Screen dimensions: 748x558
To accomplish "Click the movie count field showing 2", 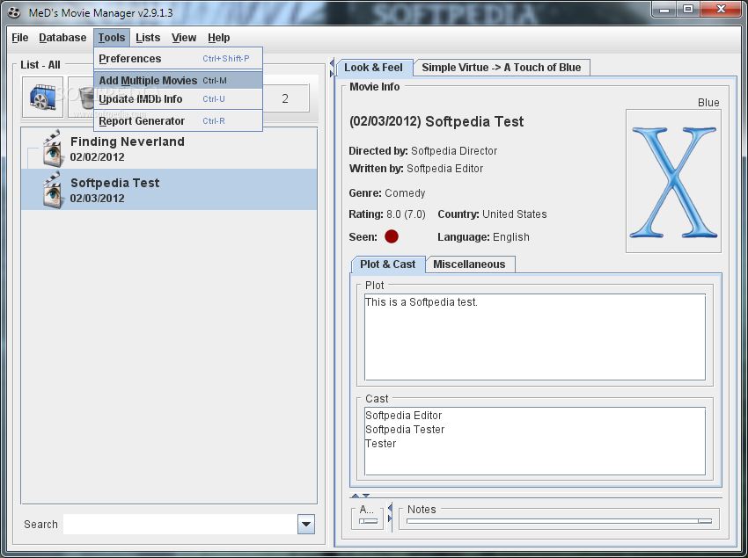I will tap(285, 98).
